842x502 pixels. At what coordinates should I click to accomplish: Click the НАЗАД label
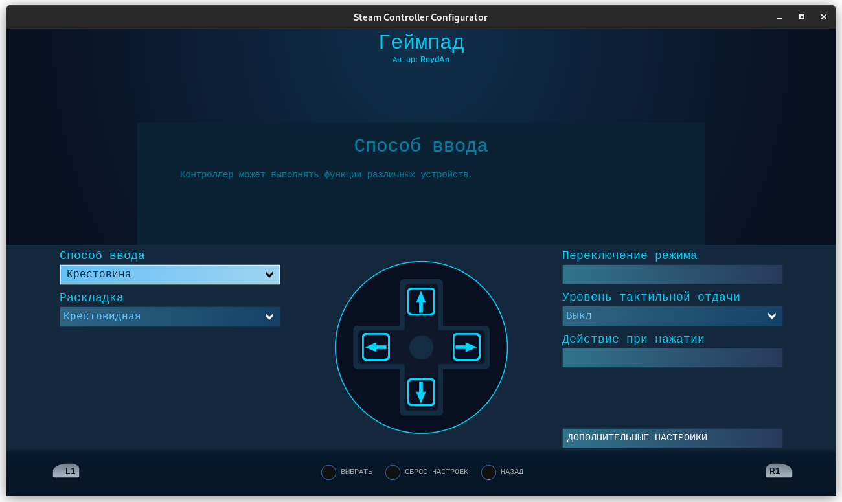512,472
